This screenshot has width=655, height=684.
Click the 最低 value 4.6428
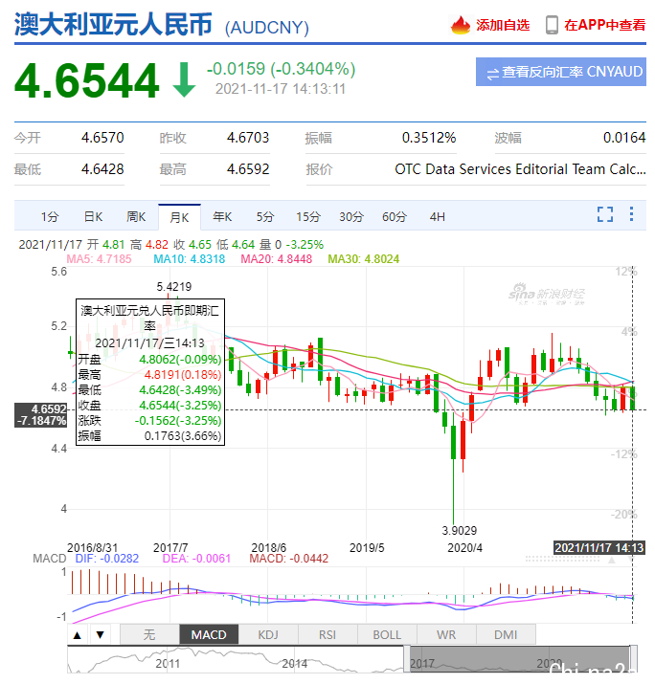(x=102, y=169)
